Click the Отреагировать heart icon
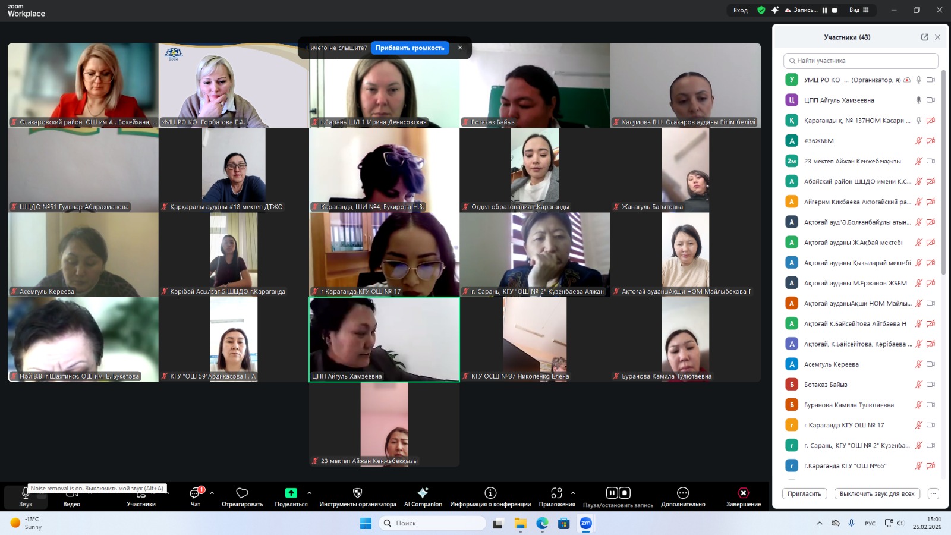This screenshot has height=535, width=951. coord(242,493)
